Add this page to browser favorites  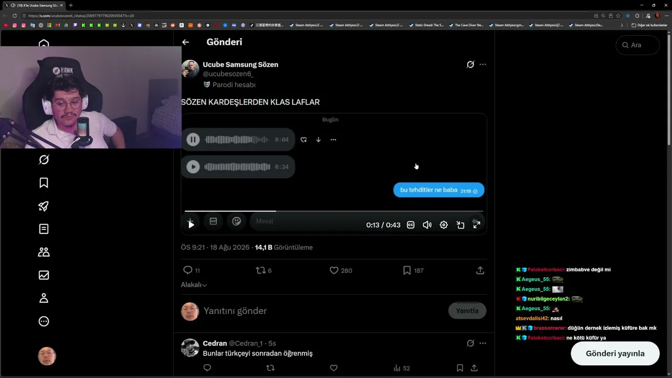[x=618, y=16]
